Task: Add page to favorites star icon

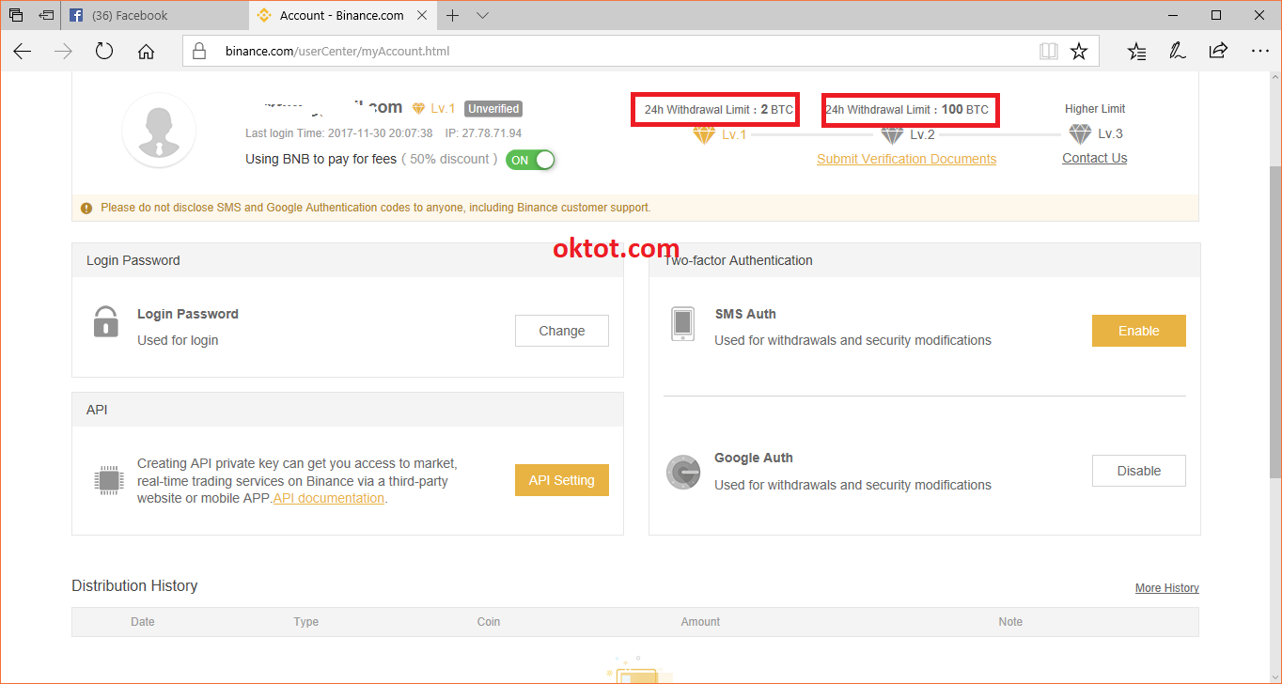Action: coord(1079,52)
